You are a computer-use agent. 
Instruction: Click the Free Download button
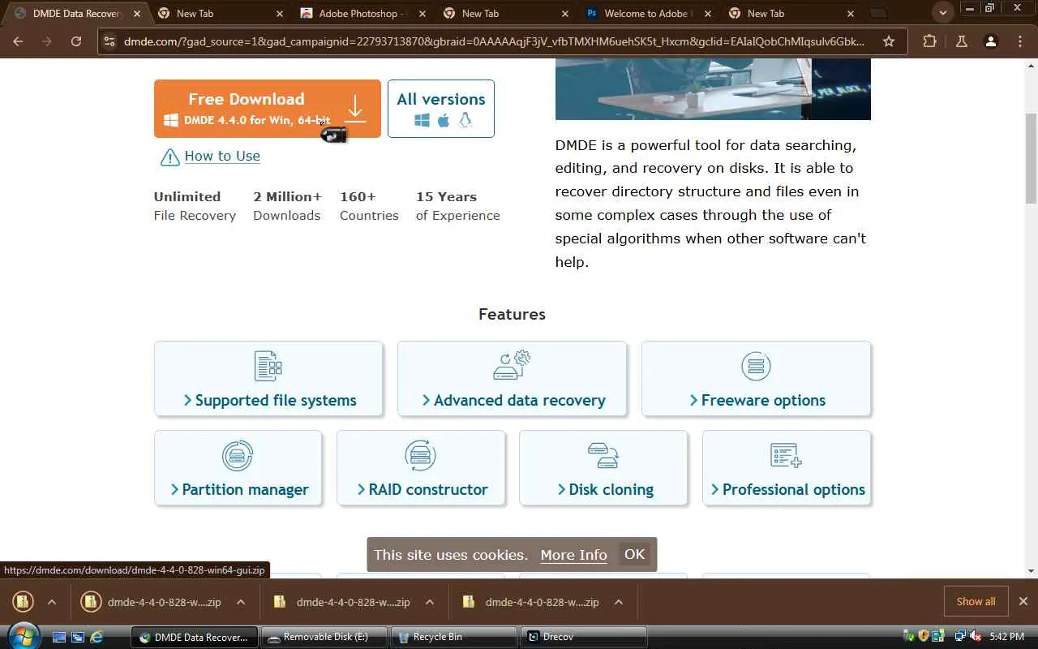[268, 109]
